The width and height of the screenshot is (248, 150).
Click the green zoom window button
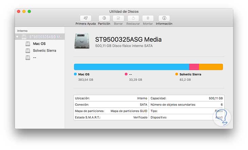[30, 12]
